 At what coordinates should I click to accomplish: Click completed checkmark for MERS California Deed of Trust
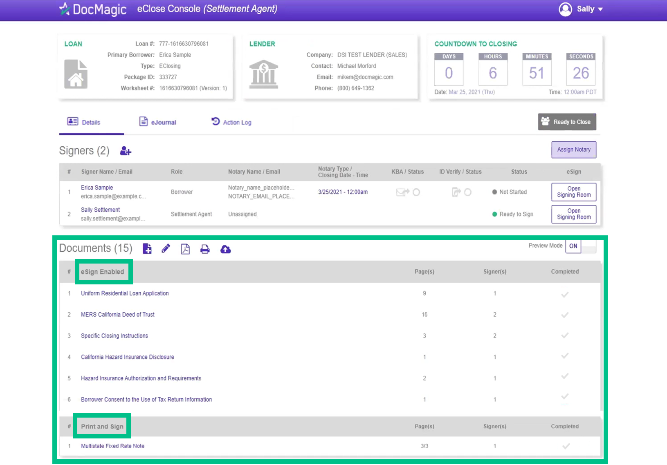[x=565, y=315]
